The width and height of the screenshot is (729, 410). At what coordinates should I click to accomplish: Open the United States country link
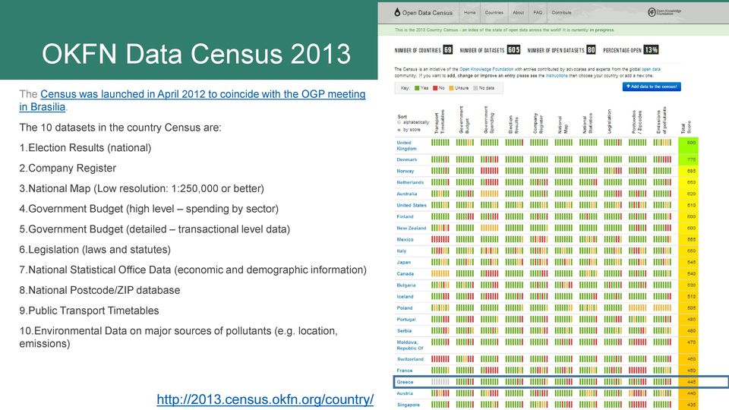[412, 205]
